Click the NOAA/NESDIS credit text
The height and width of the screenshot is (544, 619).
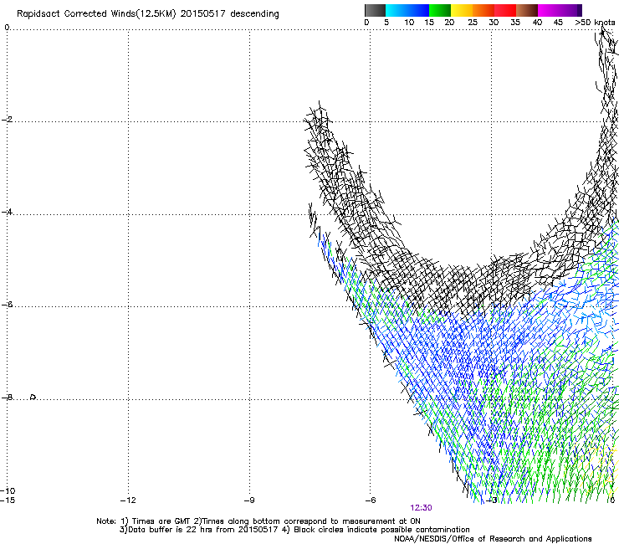[493, 539]
